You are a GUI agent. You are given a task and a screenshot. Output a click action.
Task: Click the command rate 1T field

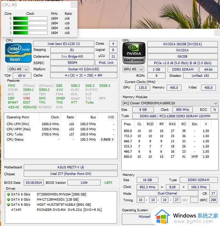(213, 193)
